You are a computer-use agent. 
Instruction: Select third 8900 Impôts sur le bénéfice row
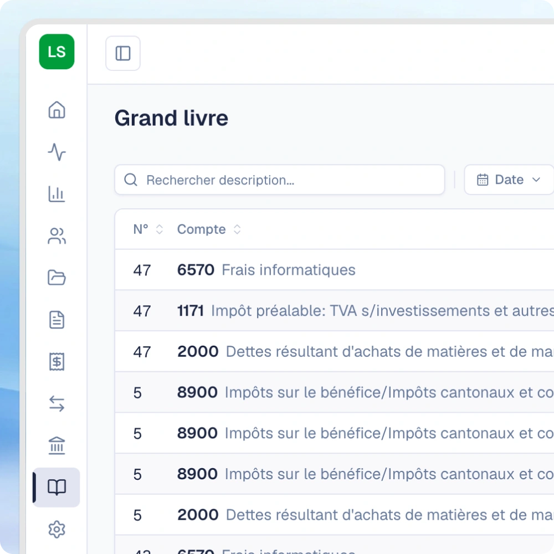pyautogui.click(x=334, y=474)
